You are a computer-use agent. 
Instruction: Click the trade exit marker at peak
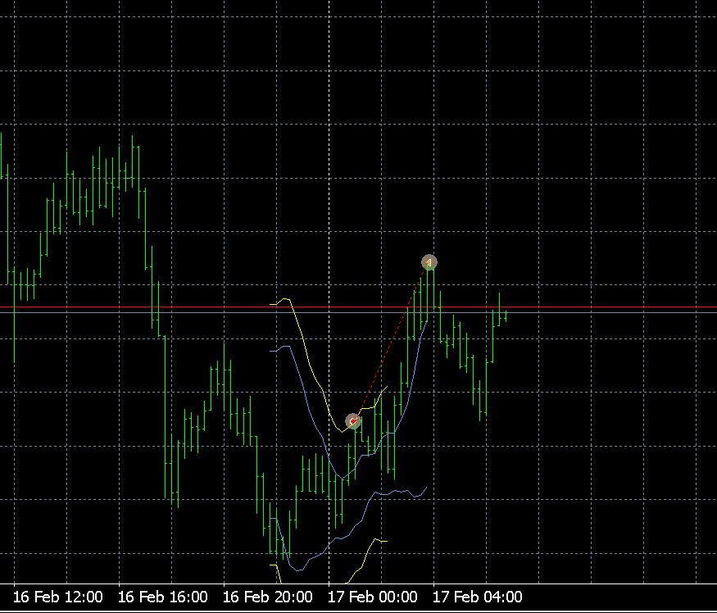[x=429, y=262]
